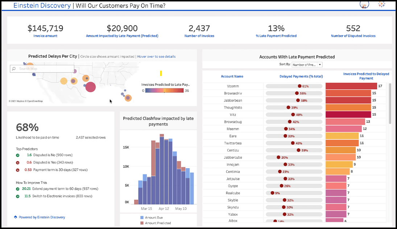Click red icon beside Disputed is Yes
This screenshot has height=229, width=397.
17,163
